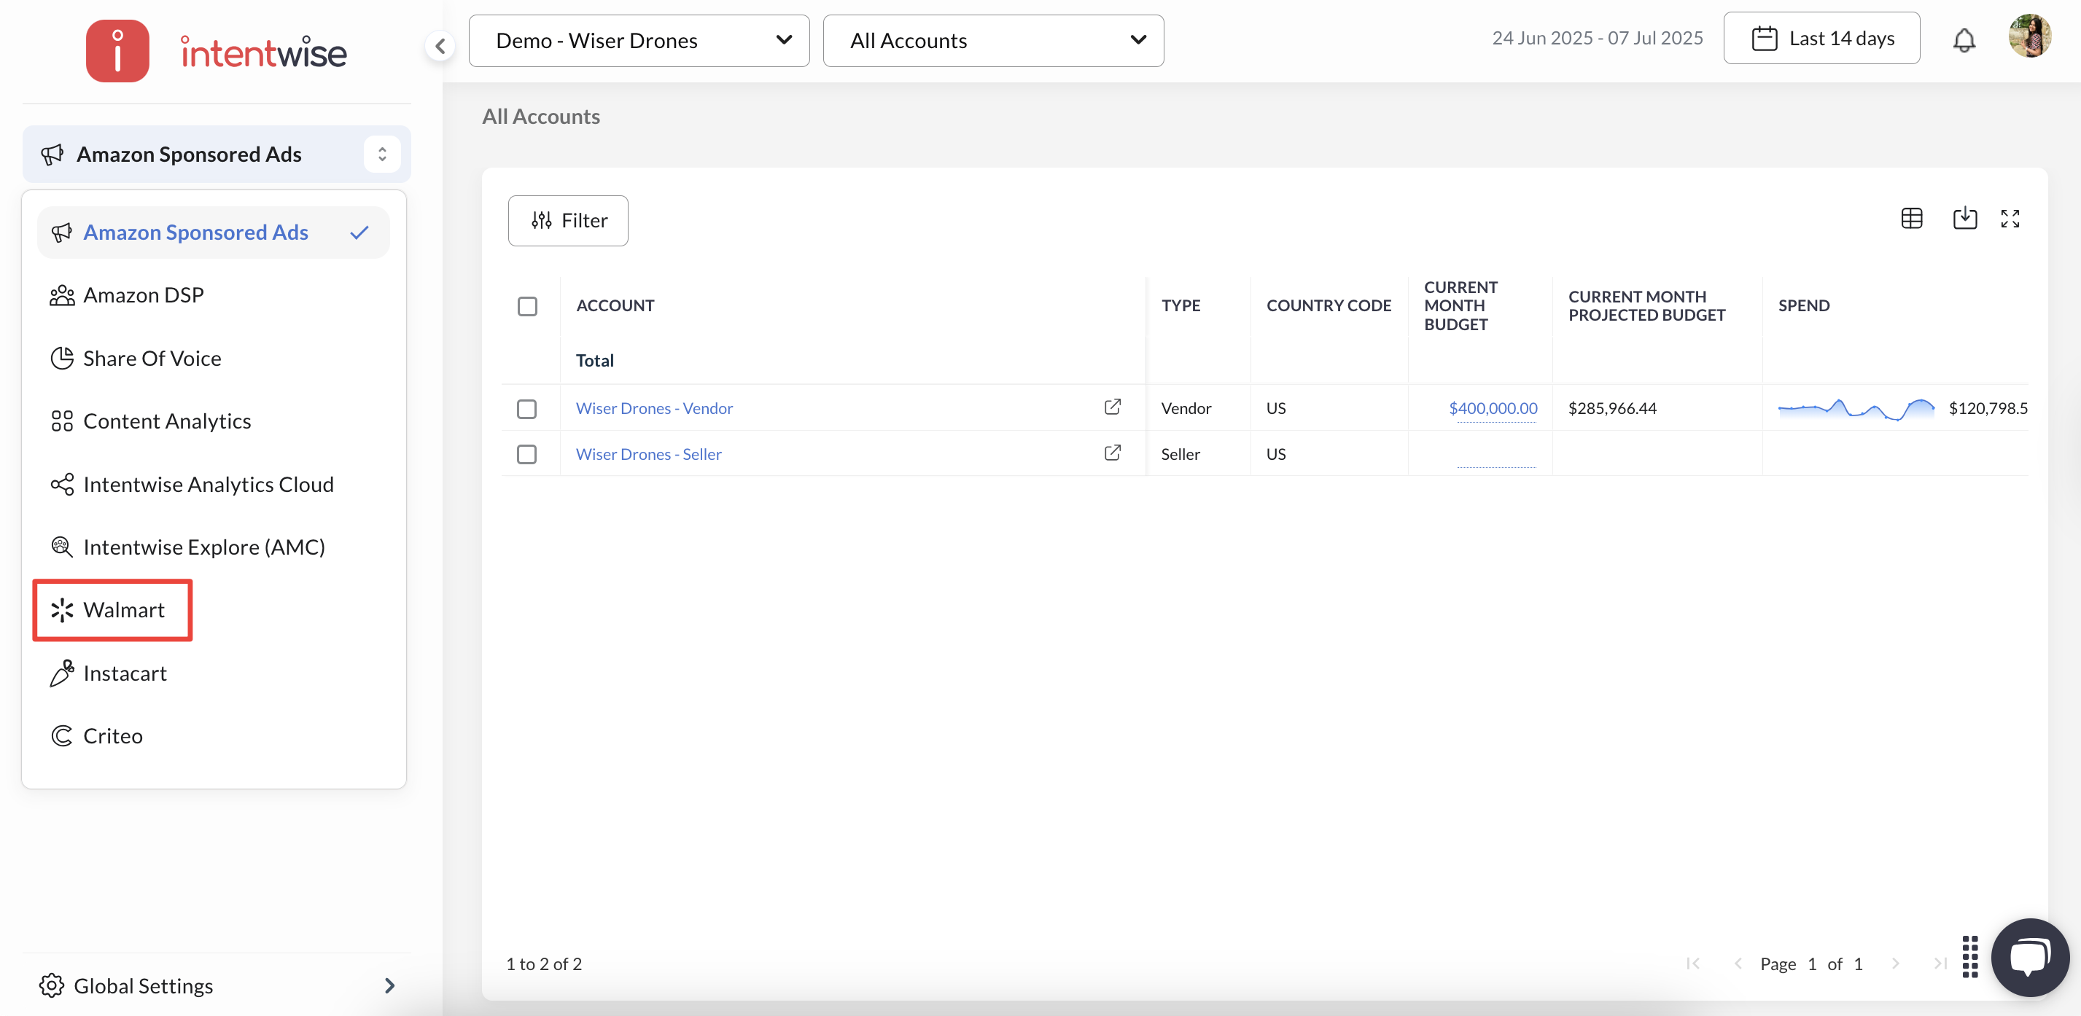
Task: Check the Wiser Drones - Seller row
Action: (x=526, y=455)
